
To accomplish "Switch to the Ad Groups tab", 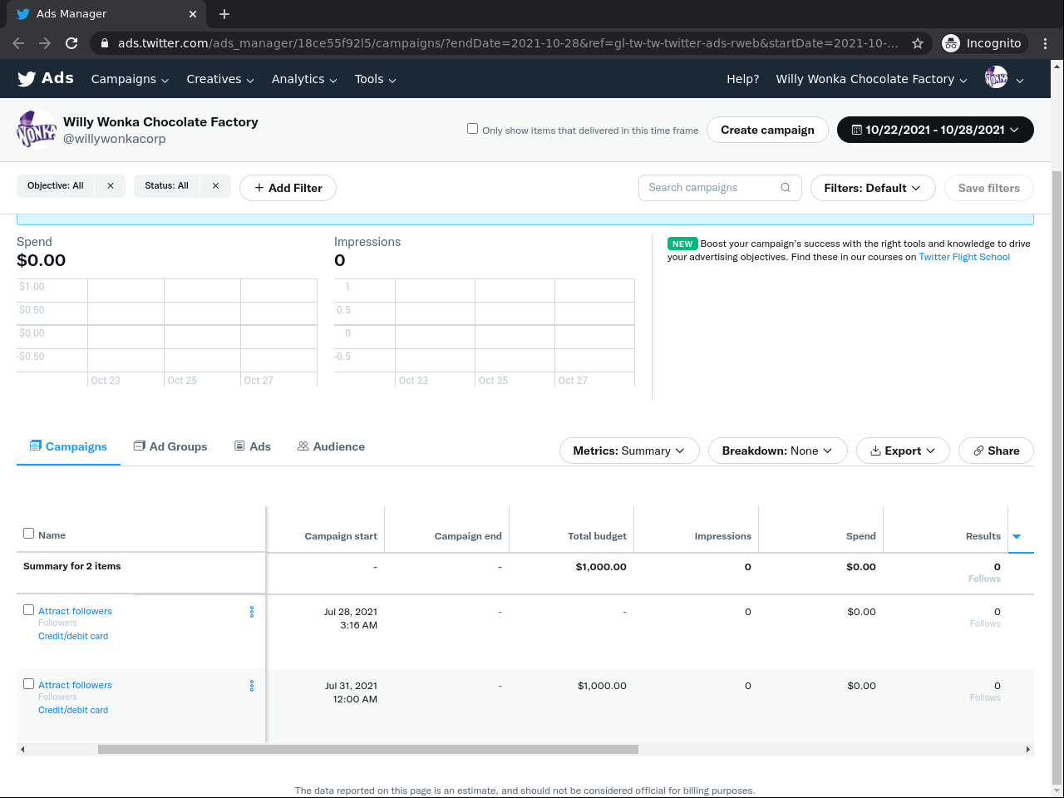I will click(170, 446).
